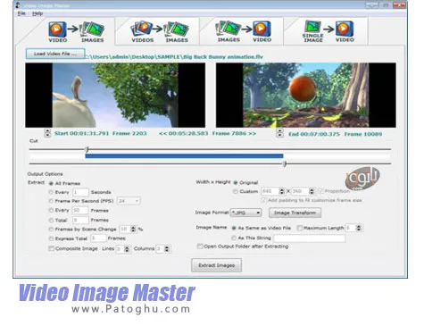Viewport: 424px width, 326px height.
Task: Click the Express Total input field
Action: pyautogui.click(x=98, y=238)
